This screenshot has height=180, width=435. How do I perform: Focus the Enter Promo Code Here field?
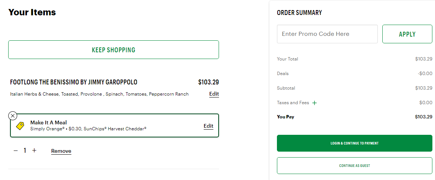coord(327,34)
